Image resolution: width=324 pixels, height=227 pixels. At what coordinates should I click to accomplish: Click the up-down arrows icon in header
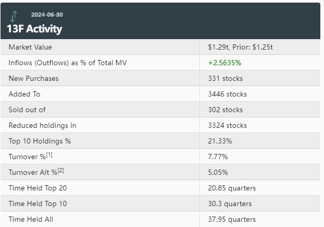14,16
